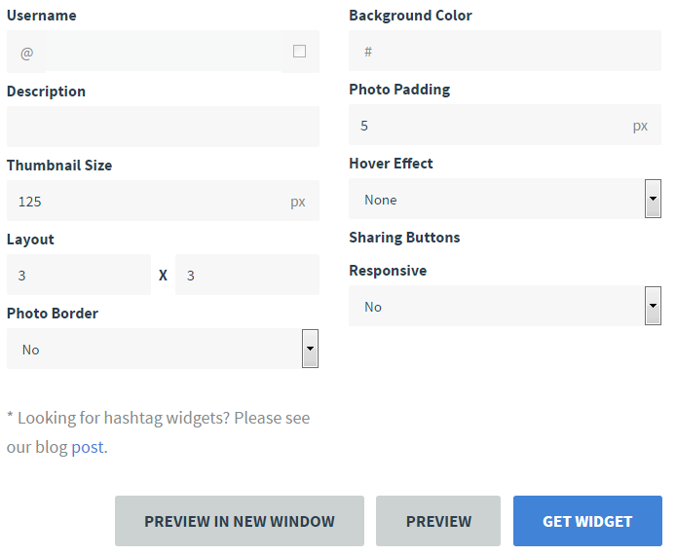Click the # prefix in Background Color

coord(368,52)
